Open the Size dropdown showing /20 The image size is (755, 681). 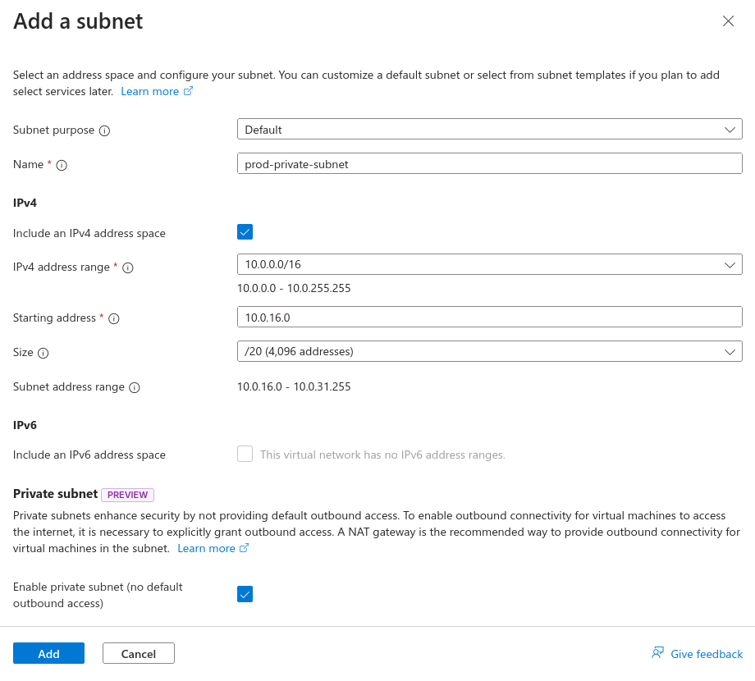click(489, 351)
